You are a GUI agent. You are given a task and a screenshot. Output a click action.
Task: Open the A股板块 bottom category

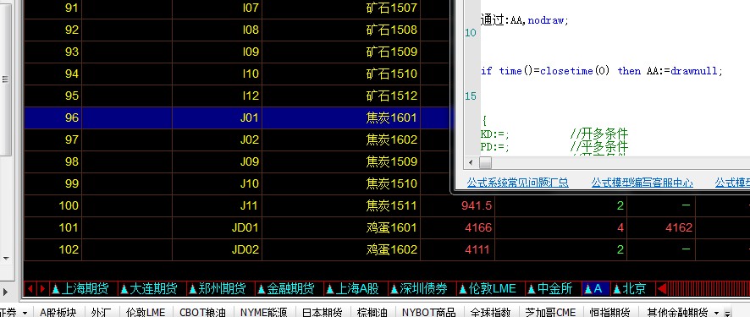coord(58,312)
